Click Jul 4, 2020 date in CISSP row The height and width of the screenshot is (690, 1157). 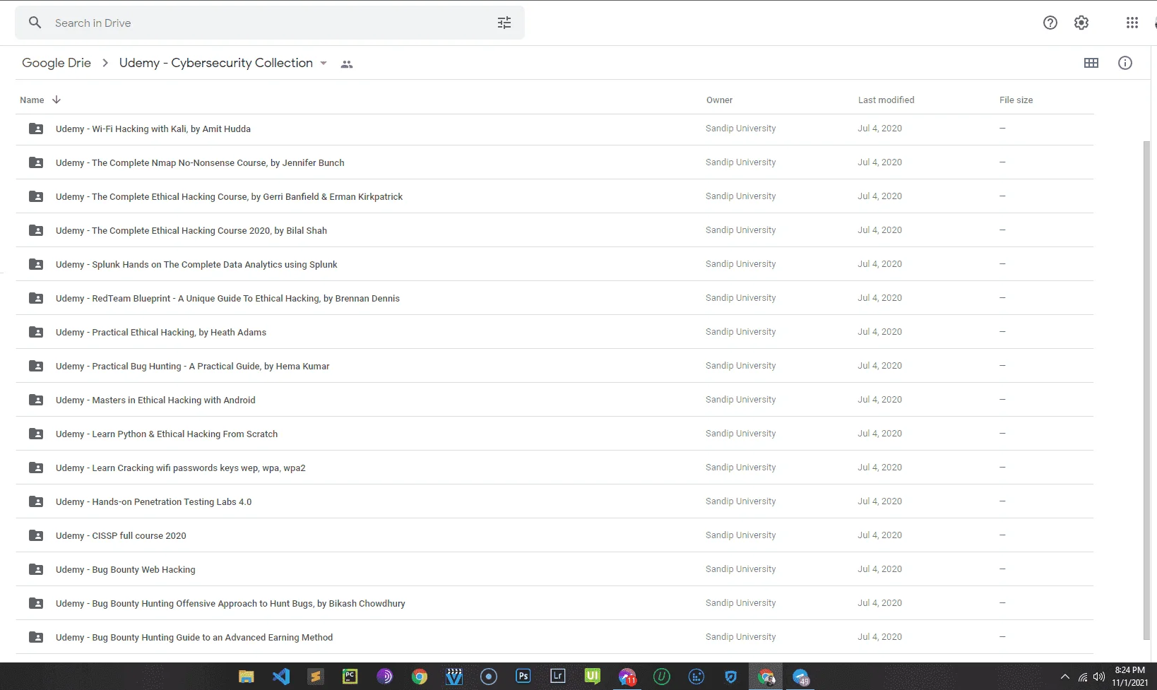point(879,535)
